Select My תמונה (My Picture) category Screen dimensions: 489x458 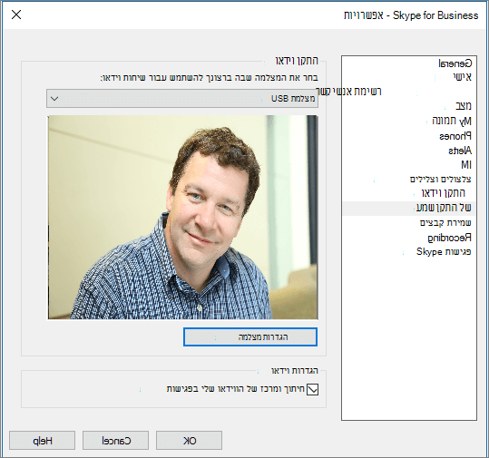coord(452,121)
